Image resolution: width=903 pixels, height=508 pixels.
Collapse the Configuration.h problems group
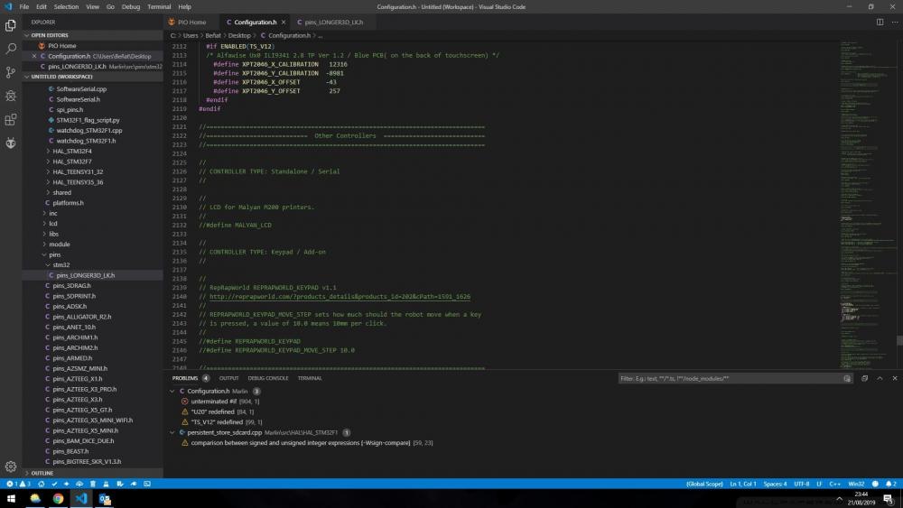pos(172,391)
